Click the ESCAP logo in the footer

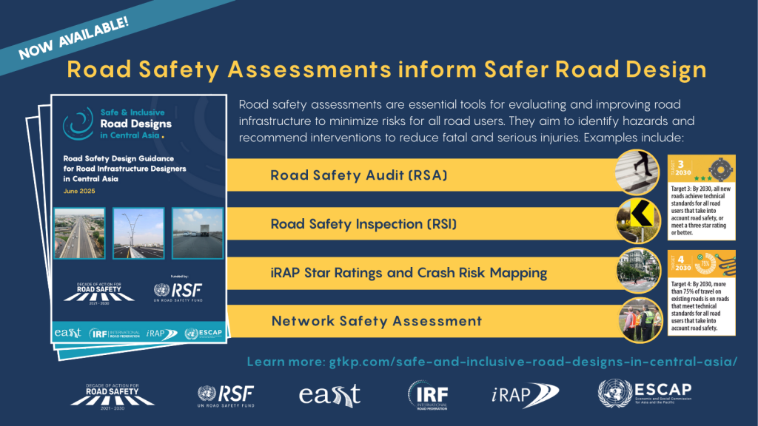tap(645, 394)
